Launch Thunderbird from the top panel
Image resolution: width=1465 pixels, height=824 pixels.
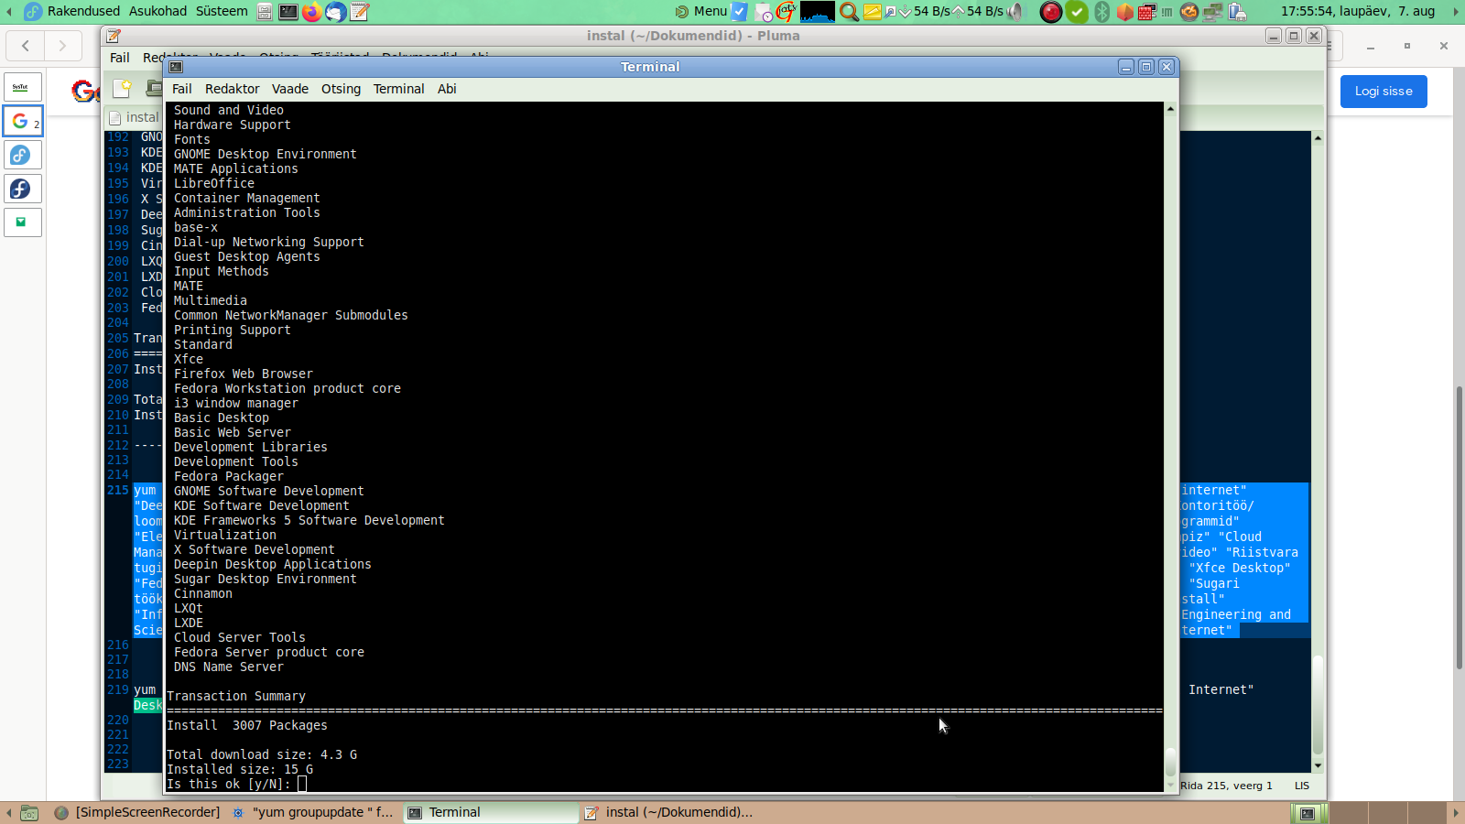pos(336,12)
